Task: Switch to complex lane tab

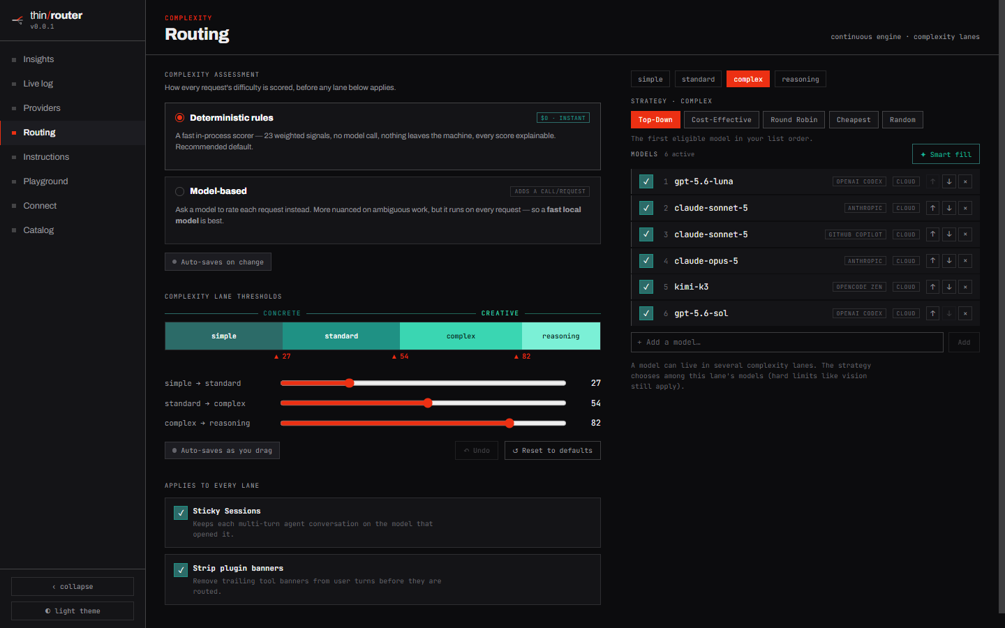Action: tap(748, 79)
